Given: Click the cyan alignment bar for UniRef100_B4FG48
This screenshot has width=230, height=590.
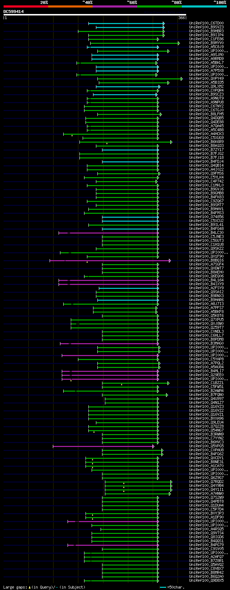Looking at the screenshot, I should coord(130,229).
